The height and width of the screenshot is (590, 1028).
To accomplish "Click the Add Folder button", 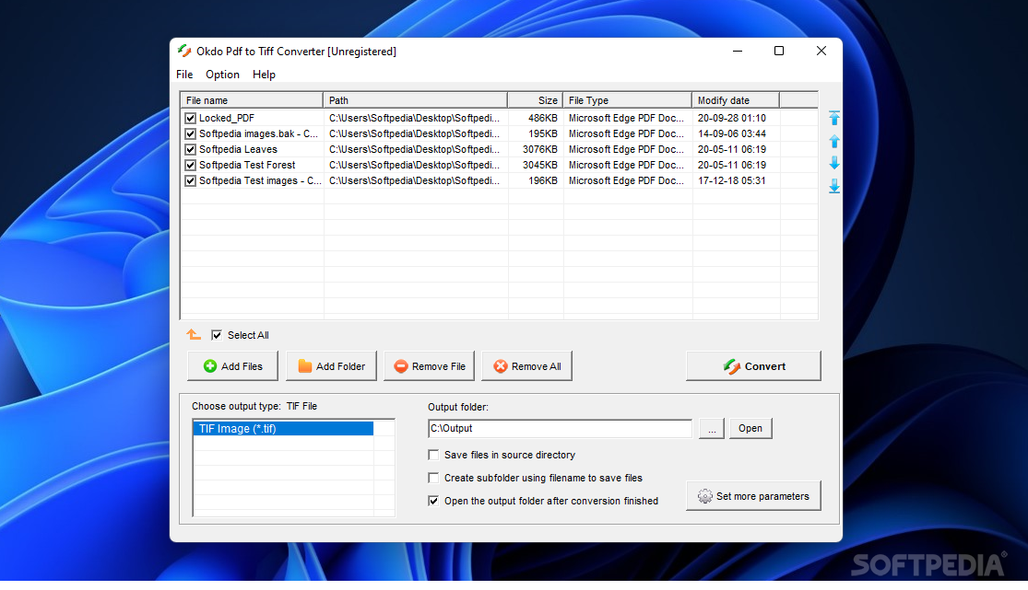I will 331,366.
